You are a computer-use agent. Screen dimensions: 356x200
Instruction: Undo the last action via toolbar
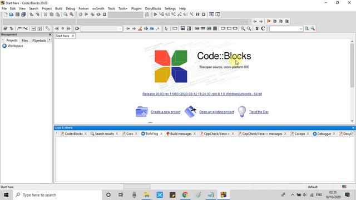(x=32, y=14)
